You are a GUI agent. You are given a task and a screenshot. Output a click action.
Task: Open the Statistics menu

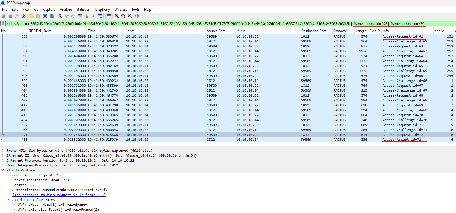click(x=83, y=10)
